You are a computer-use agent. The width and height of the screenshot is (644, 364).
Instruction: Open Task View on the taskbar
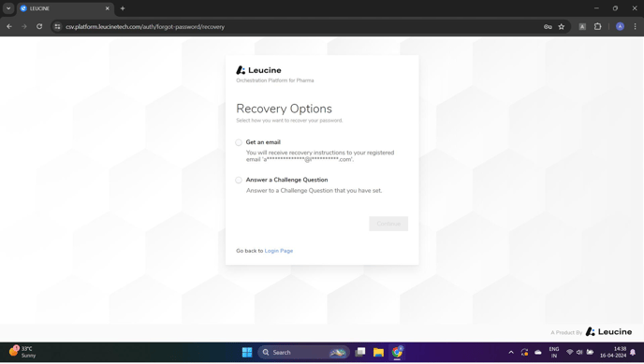(360, 353)
